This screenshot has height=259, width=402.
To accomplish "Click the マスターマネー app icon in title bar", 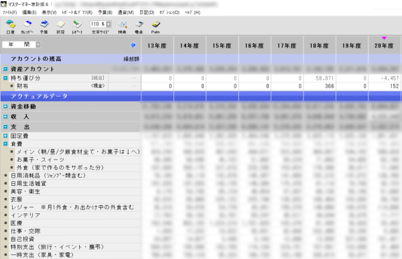I will tap(3, 4).
